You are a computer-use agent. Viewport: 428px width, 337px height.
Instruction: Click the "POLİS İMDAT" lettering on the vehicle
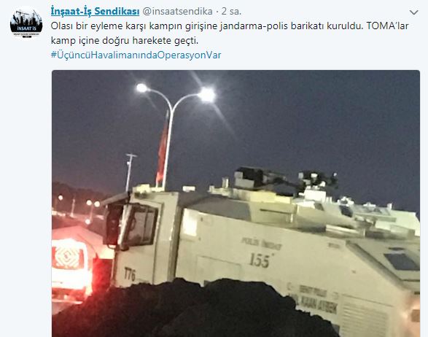(x=261, y=244)
